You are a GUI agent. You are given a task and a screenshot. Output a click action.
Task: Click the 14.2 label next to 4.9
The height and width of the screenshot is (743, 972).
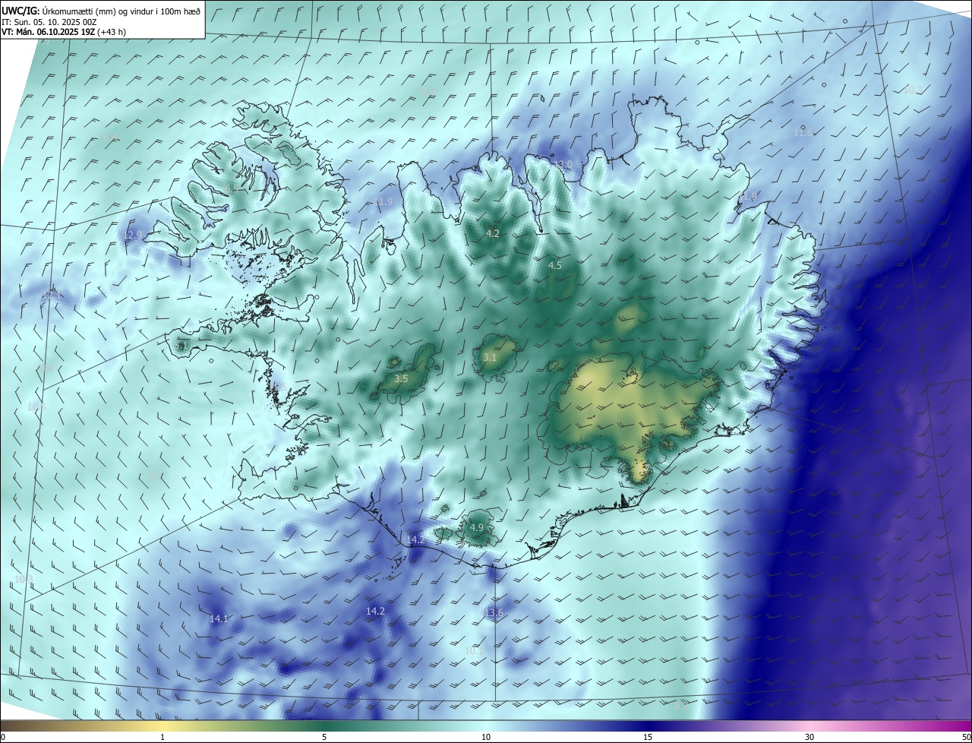416,540
